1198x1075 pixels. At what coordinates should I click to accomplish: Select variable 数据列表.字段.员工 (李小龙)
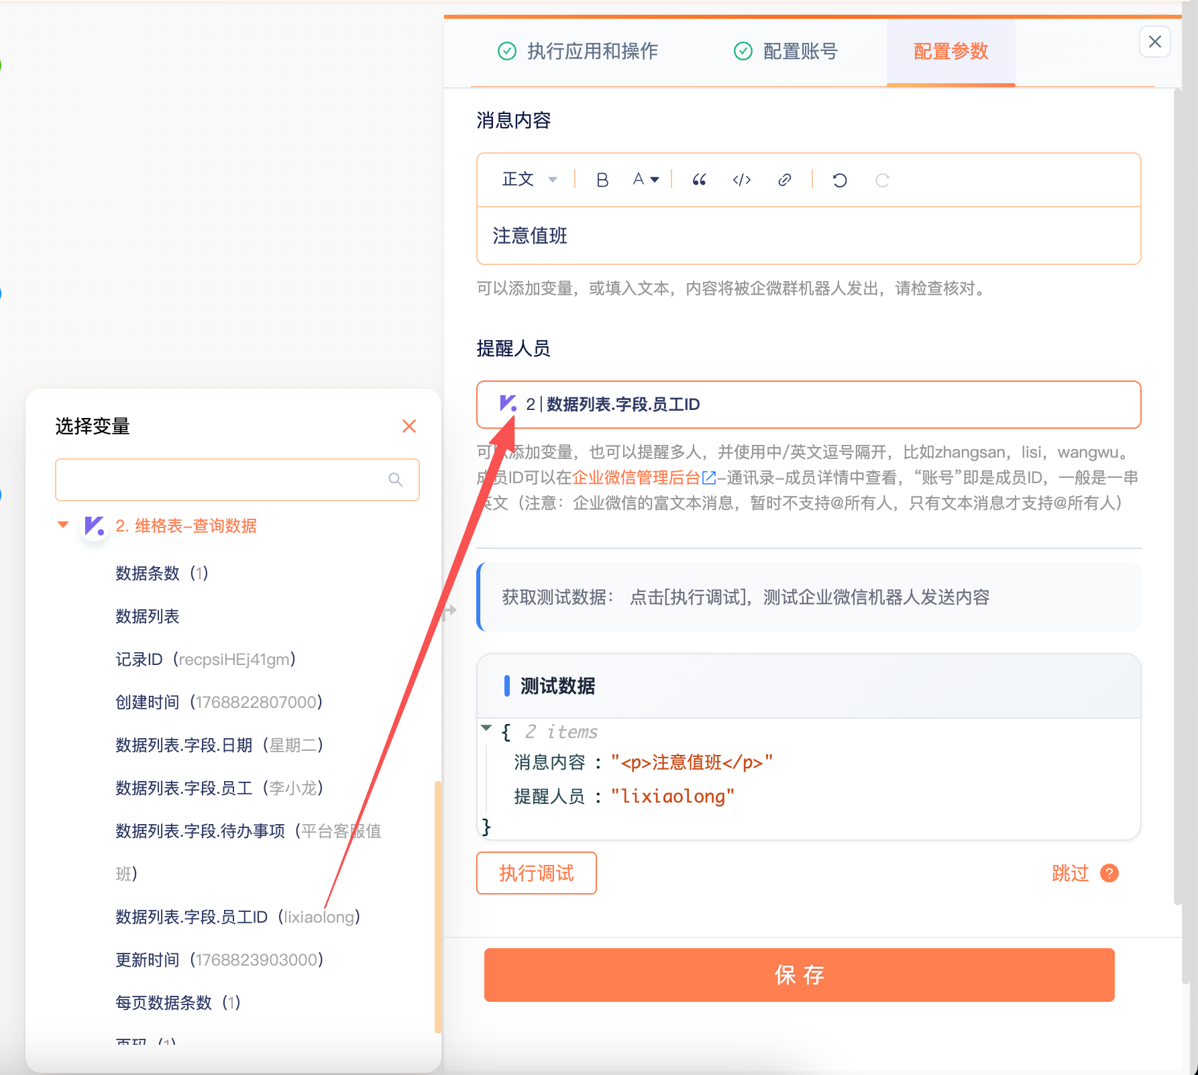220,788
